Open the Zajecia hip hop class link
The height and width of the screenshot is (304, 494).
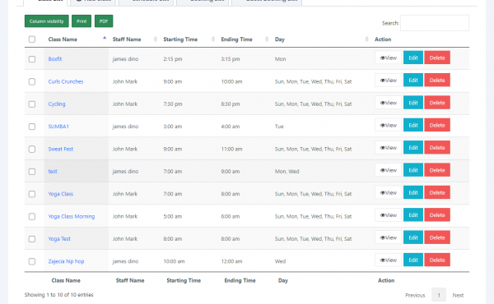click(x=66, y=261)
